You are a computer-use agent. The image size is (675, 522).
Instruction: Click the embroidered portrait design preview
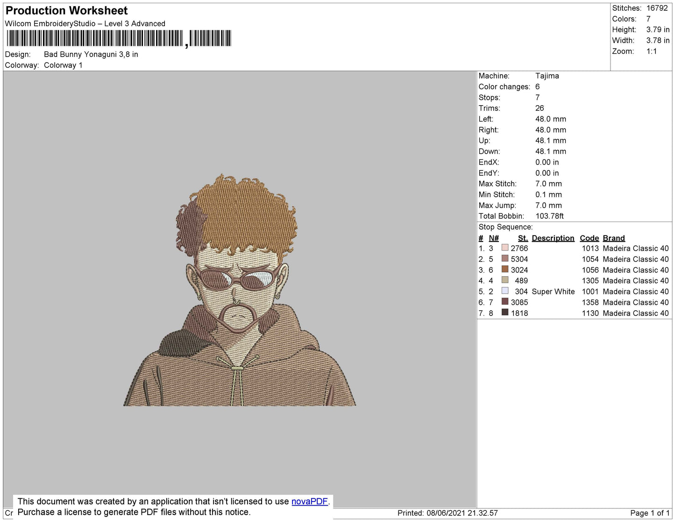click(x=240, y=290)
